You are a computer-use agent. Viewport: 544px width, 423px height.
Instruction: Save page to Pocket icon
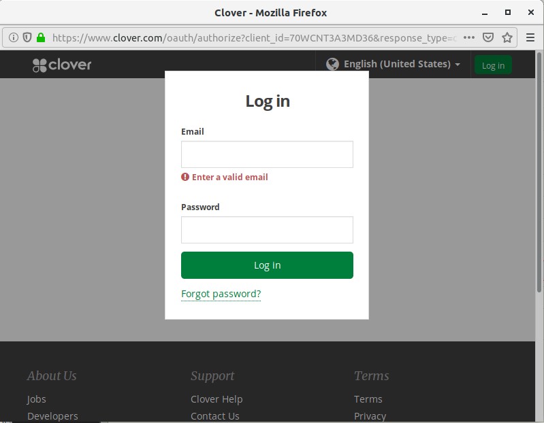click(488, 37)
